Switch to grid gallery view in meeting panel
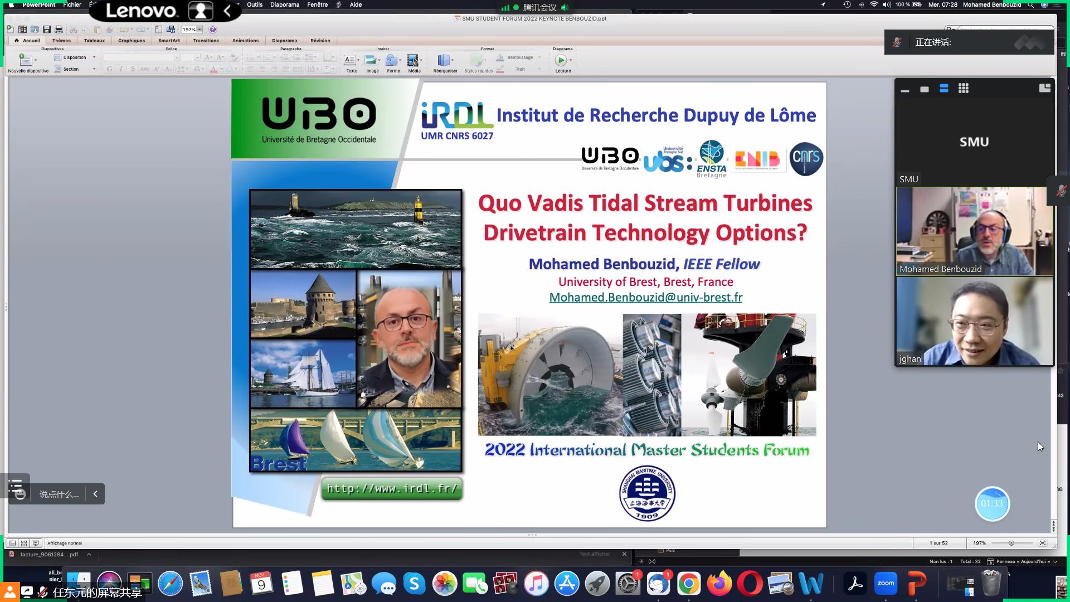 point(963,89)
